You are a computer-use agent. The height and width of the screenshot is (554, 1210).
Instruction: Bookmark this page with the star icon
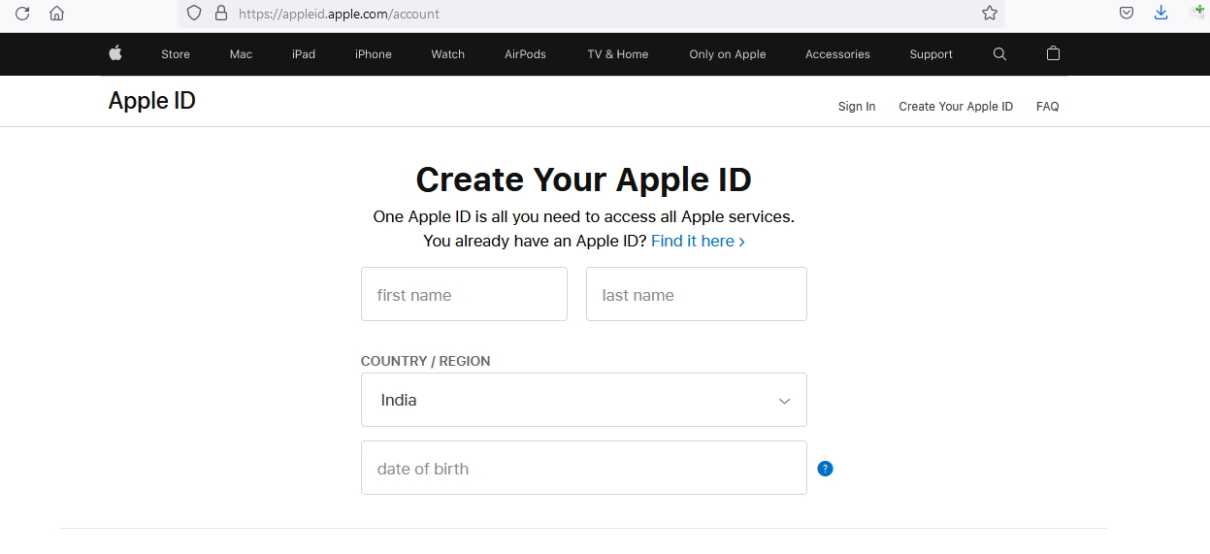coord(989,14)
